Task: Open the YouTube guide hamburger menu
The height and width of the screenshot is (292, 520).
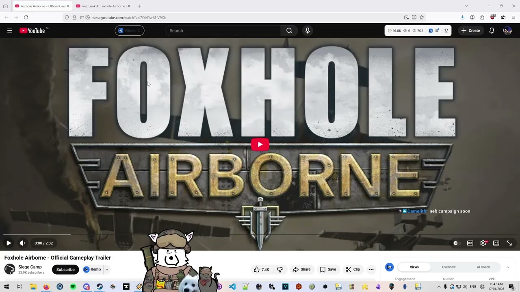Action: point(10,30)
